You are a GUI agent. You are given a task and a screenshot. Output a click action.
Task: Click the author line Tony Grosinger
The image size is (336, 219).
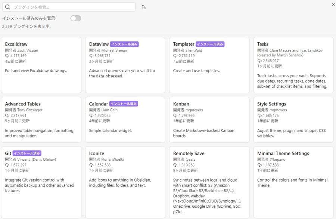pyautogui.click(x=24, y=110)
